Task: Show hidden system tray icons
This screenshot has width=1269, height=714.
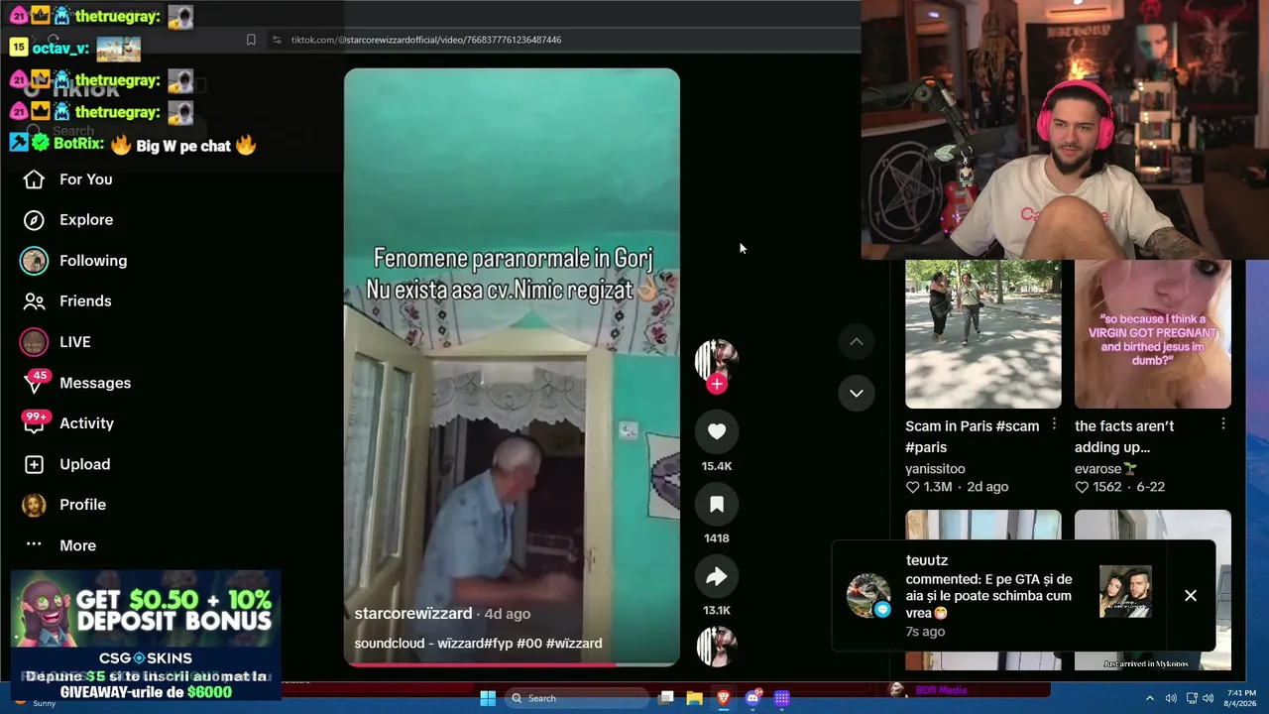Action: 1150,698
